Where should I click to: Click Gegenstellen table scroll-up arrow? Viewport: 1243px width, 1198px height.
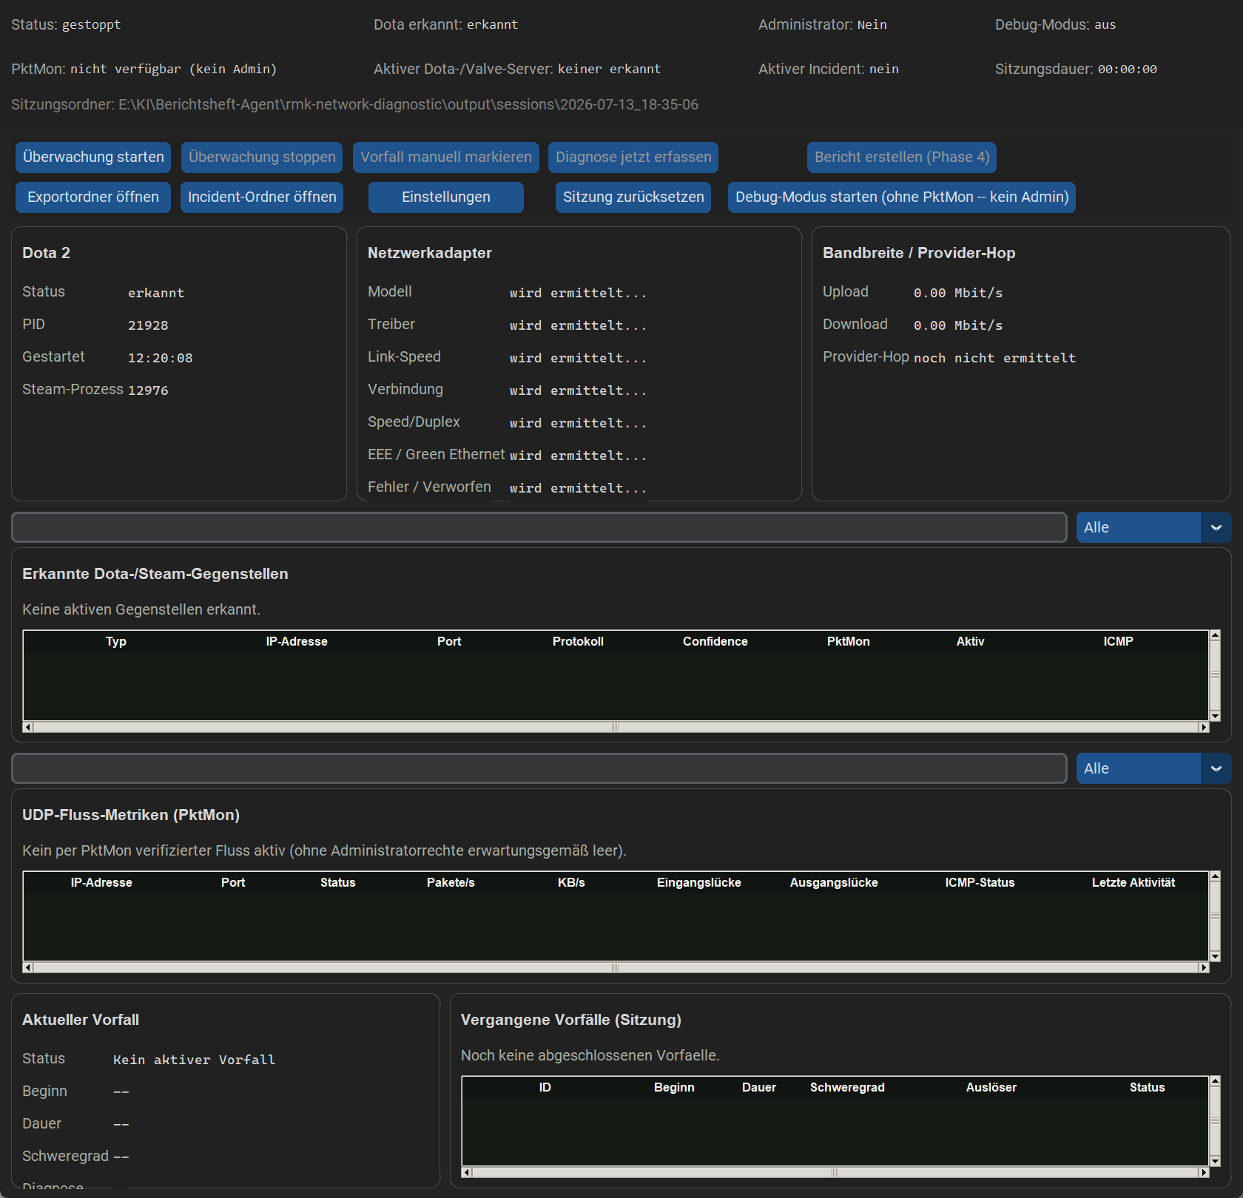pyautogui.click(x=1215, y=635)
